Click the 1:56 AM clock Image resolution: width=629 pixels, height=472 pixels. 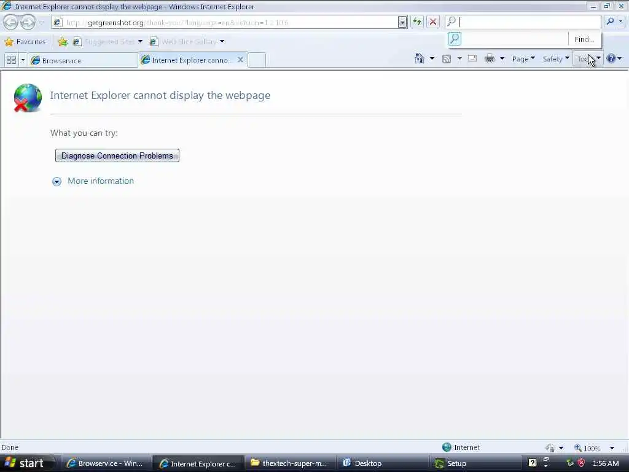606,463
